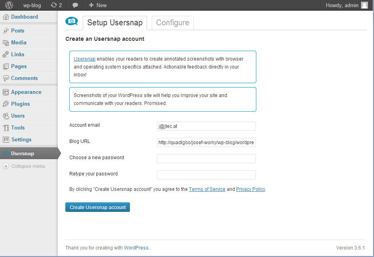This screenshot has height=257, width=374.
Task: Click the Create an Usersnap account heading
Action: point(105,39)
